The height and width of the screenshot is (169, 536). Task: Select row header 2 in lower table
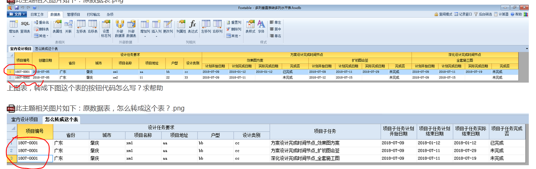coord(12,150)
